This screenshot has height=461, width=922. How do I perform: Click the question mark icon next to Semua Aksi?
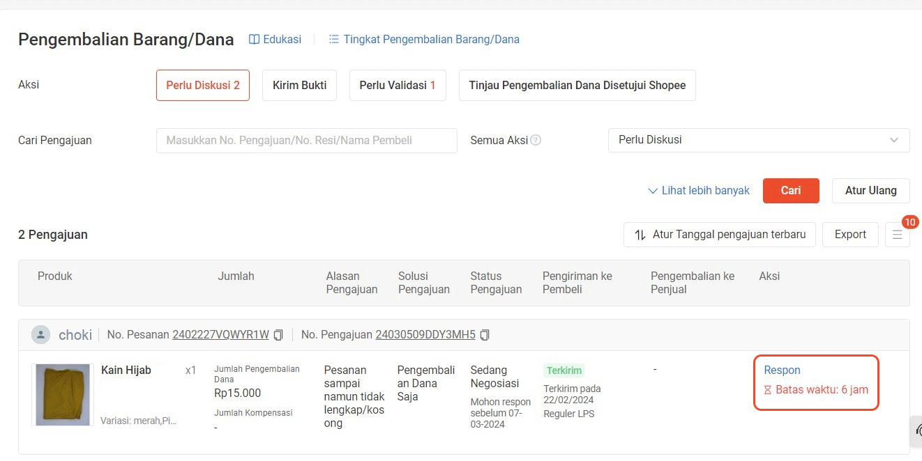coord(535,140)
